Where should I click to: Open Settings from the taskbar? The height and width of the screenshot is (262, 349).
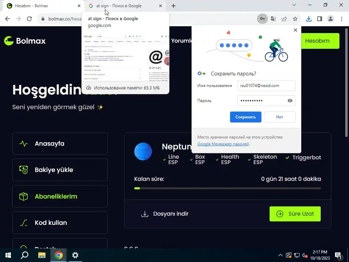click(75, 255)
